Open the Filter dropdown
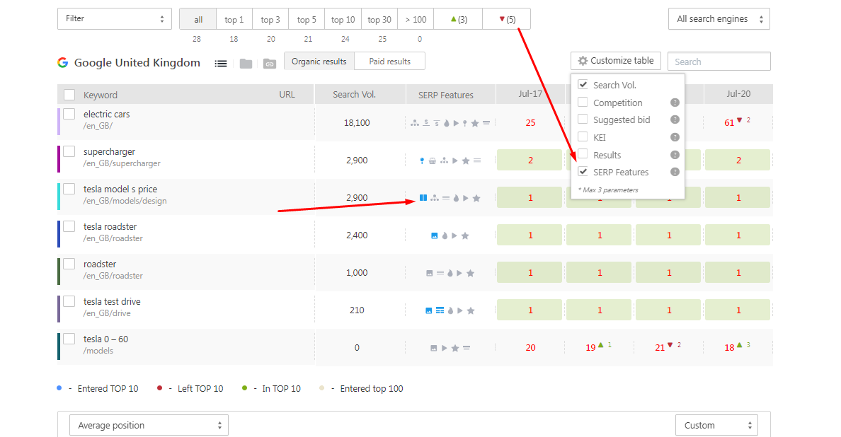841x437 pixels. tap(115, 19)
